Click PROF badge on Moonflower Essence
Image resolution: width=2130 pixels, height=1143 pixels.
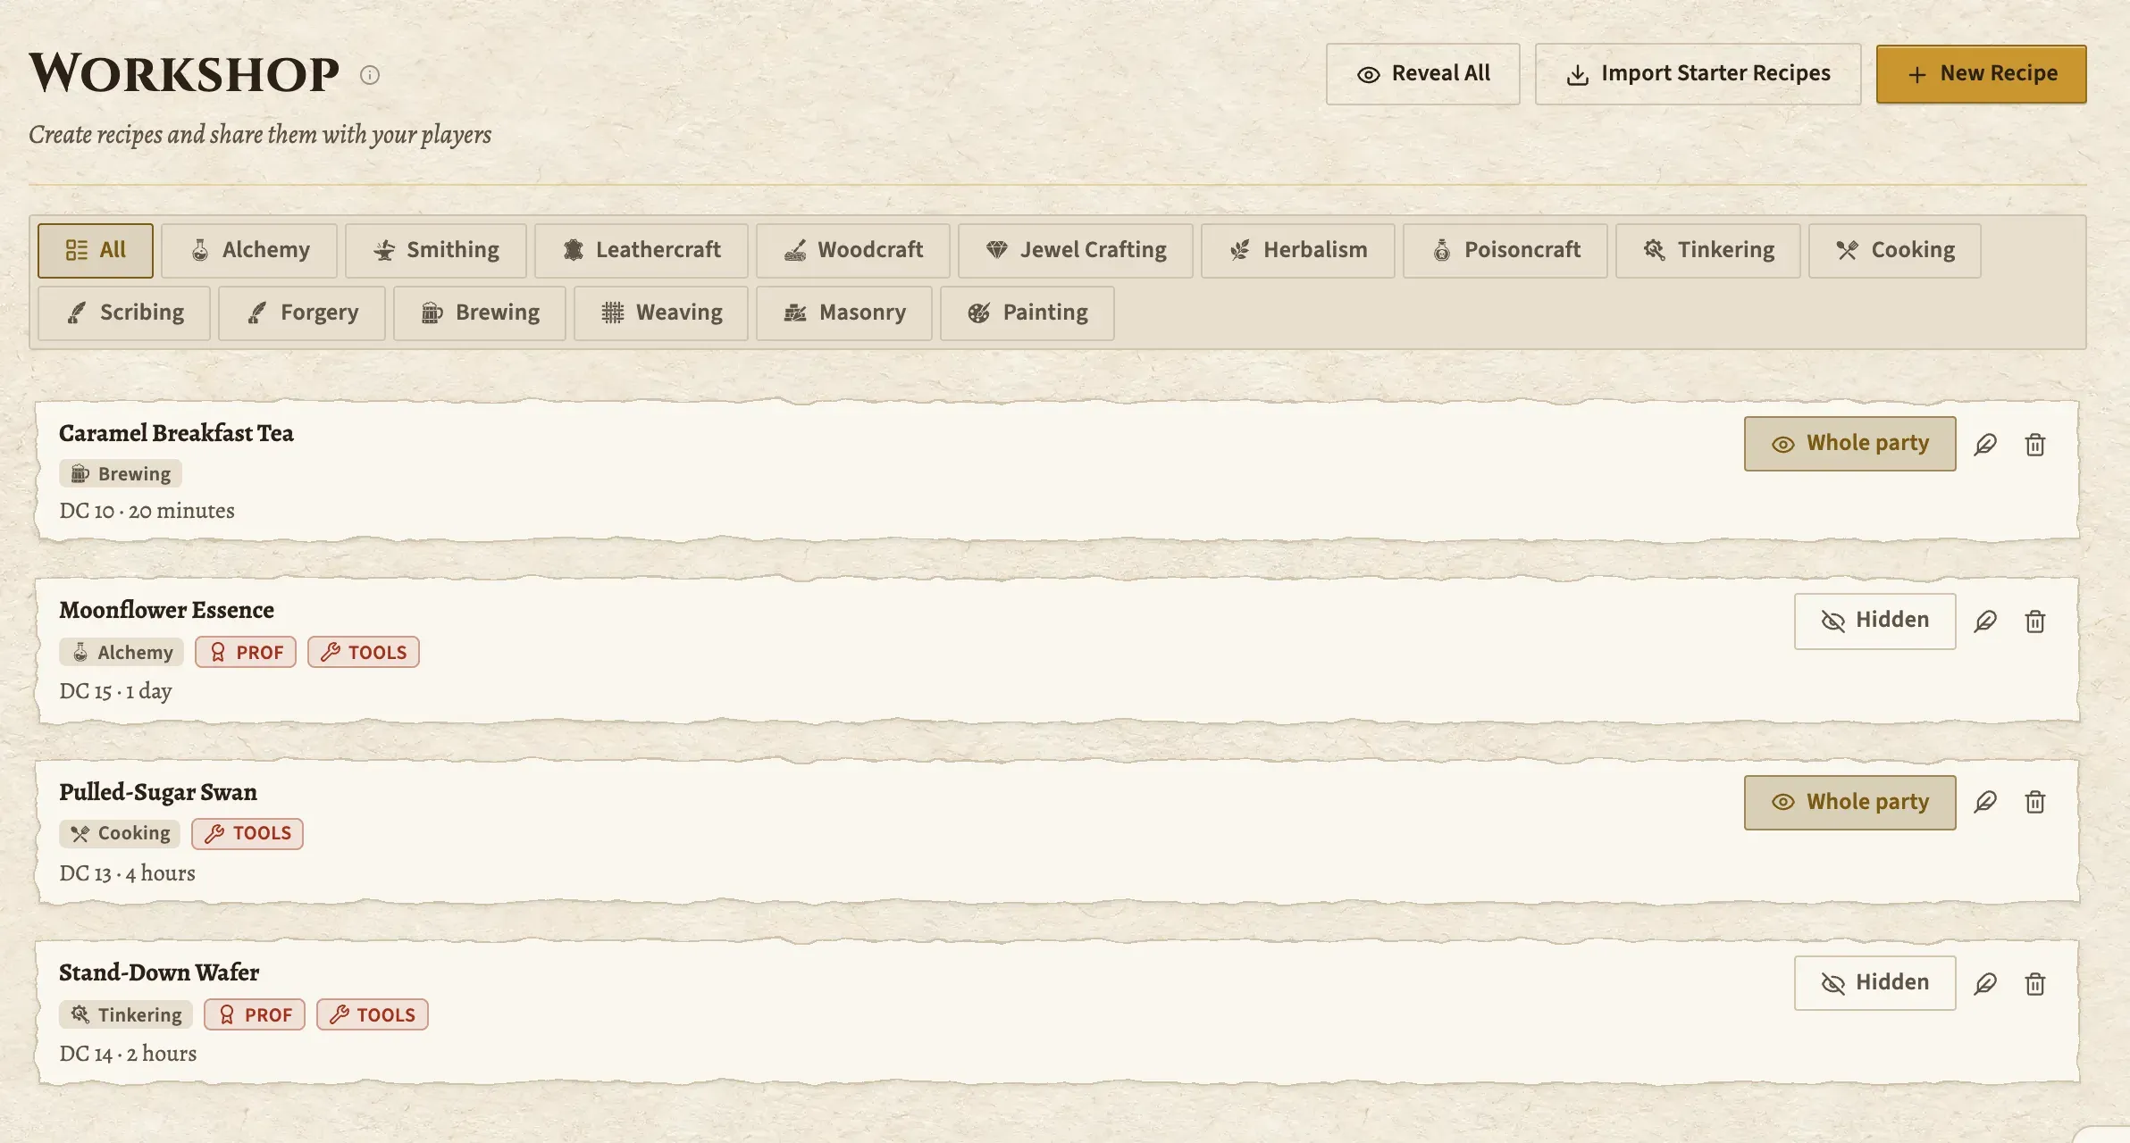tap(246, 652)
